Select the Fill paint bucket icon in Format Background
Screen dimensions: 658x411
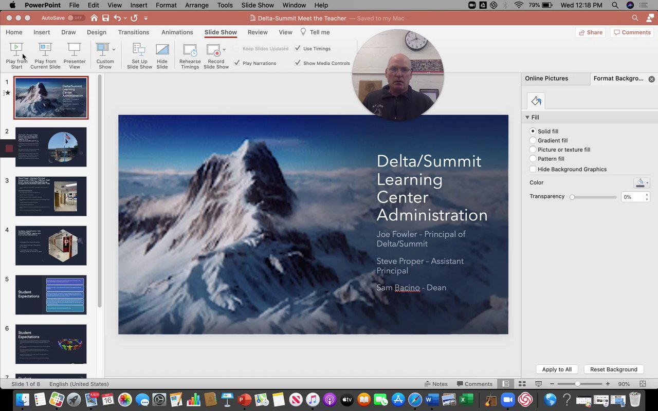pyautogui.click(x=536, y=101)
